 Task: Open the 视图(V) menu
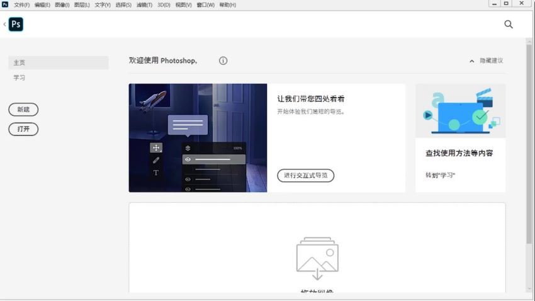[183, 5]
